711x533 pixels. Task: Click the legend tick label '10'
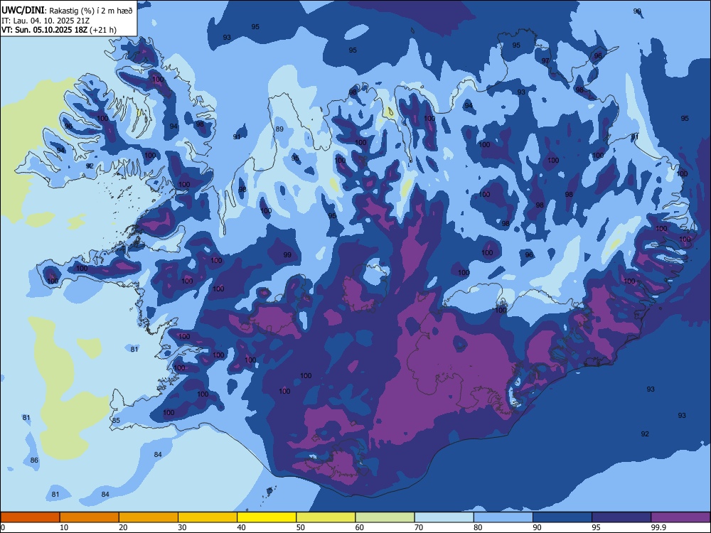pos(64,527)
